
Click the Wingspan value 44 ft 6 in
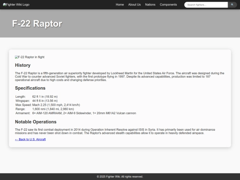pyautogui.click(x=45, y=101)
